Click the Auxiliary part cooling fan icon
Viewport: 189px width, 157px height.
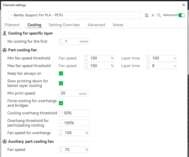pyautogui.click(x=5, y=142)
